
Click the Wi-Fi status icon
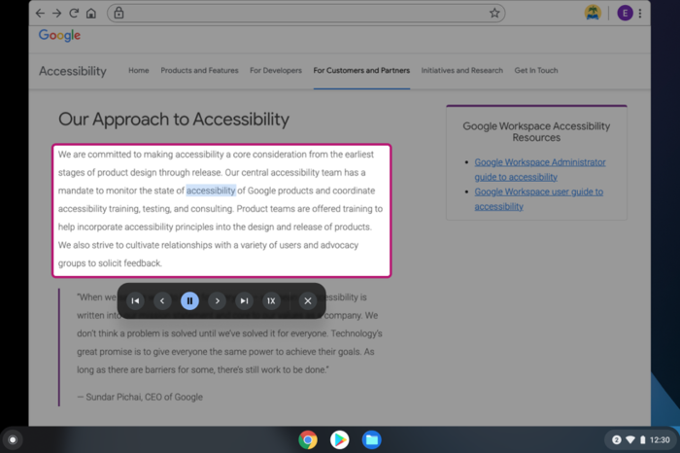[630, 440]
